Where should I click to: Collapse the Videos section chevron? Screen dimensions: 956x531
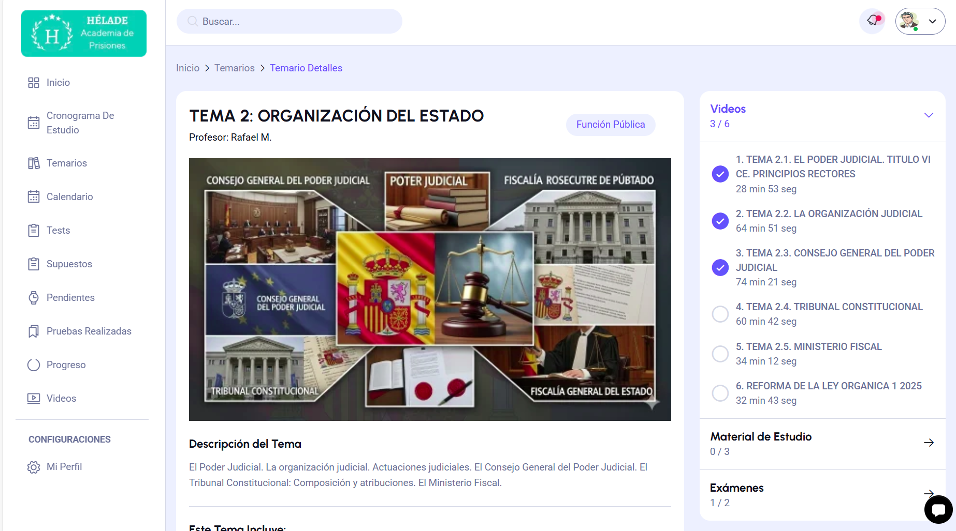point(929,115)
